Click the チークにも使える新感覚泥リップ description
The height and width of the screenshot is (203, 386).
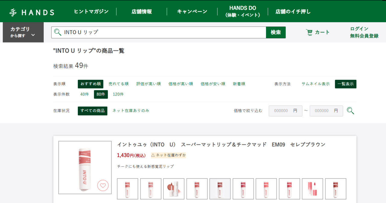tap(145, 167)
